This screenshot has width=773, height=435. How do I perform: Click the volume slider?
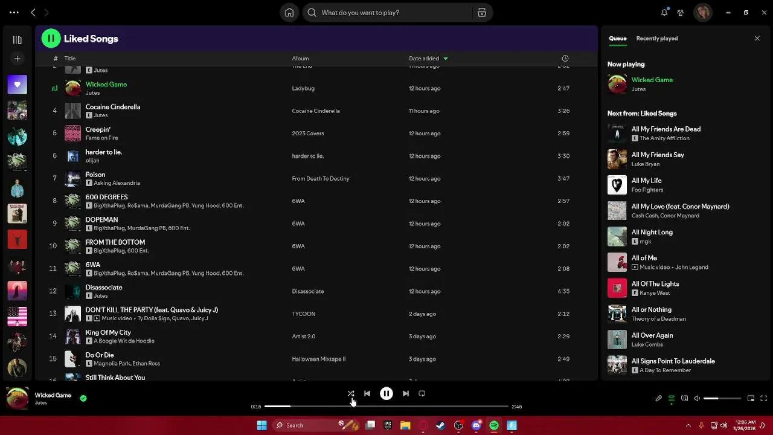click(722, 398)
